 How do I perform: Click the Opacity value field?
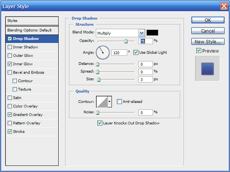[x=146, y=41]
